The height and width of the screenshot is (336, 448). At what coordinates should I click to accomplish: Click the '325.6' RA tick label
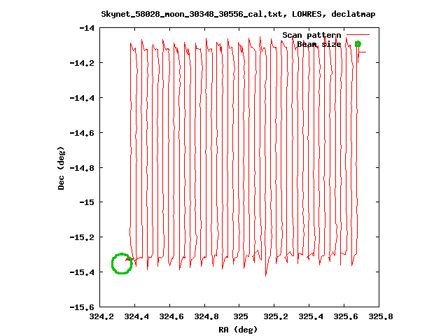[x=346, y=316]
